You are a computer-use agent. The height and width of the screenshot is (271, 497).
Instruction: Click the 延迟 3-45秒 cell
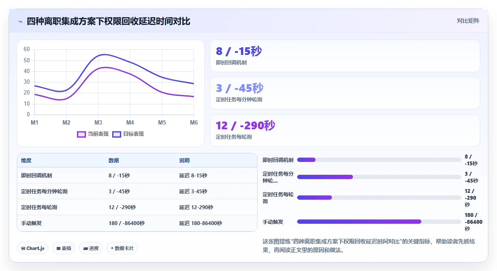pos(193,191)
